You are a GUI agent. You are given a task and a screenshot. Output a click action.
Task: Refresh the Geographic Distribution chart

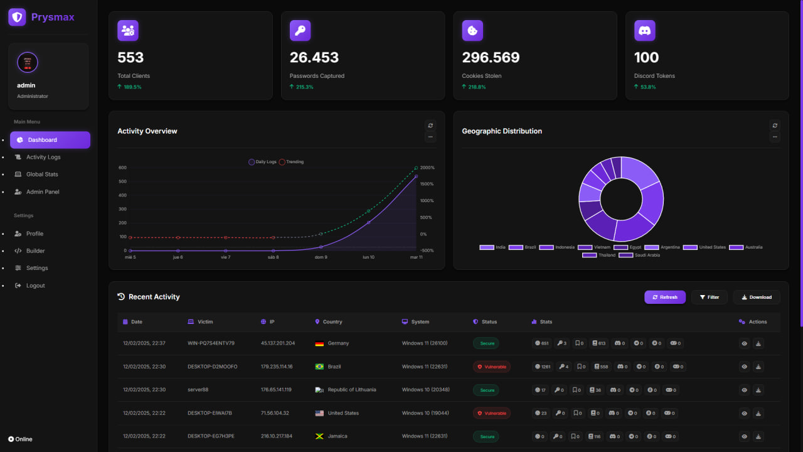pos(775,126)
